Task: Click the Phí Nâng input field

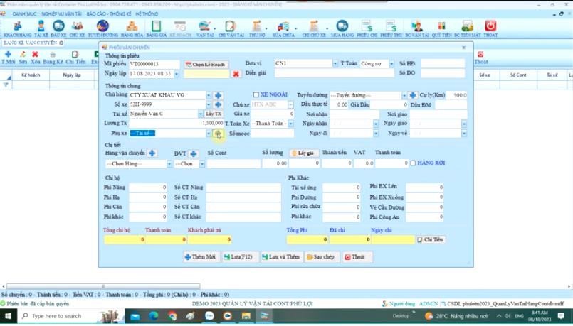Action: tap(147, 188)
